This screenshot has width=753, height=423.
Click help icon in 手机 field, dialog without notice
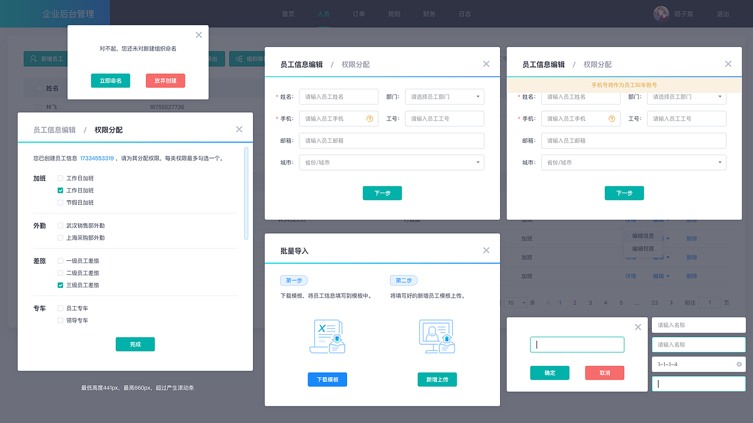coord(370,119)
